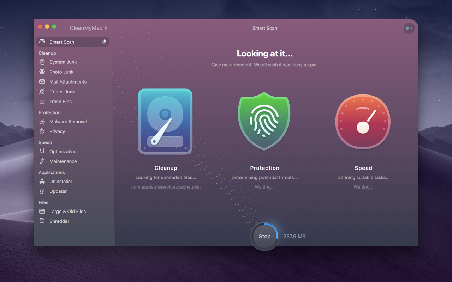This screenshot has height=282, width=452.
Task: Click the Large & Old Files folder icon
Action: [x=42, y=211]
